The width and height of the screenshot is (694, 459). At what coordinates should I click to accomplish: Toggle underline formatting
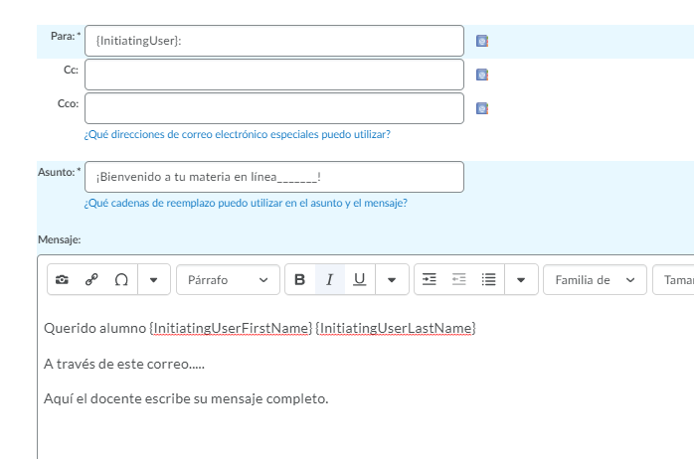pyautogui.click(x=359, y=280)
